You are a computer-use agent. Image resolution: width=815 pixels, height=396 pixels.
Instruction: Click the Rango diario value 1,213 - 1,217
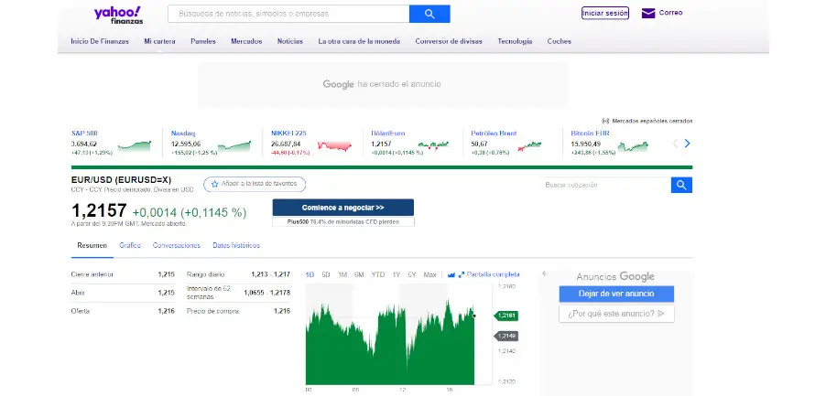270,274
